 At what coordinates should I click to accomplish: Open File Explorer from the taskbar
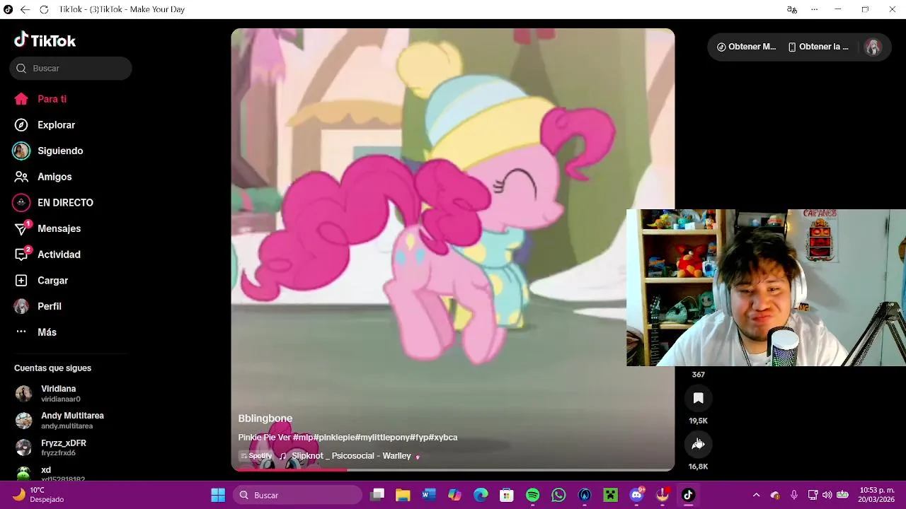(x=403, y=495)
